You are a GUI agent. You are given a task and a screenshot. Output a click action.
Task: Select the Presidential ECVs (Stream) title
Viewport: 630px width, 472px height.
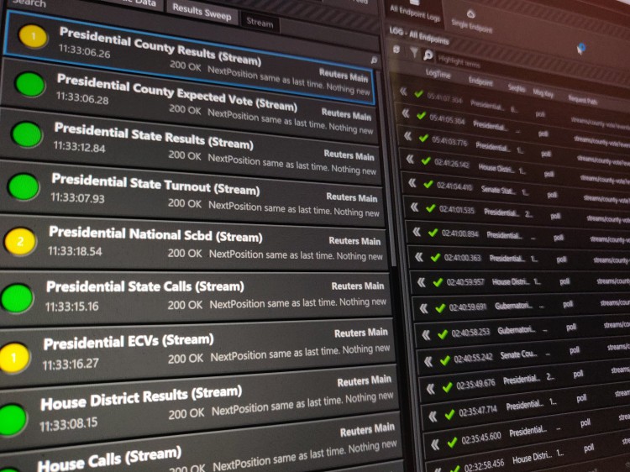(x=129, y=342)
